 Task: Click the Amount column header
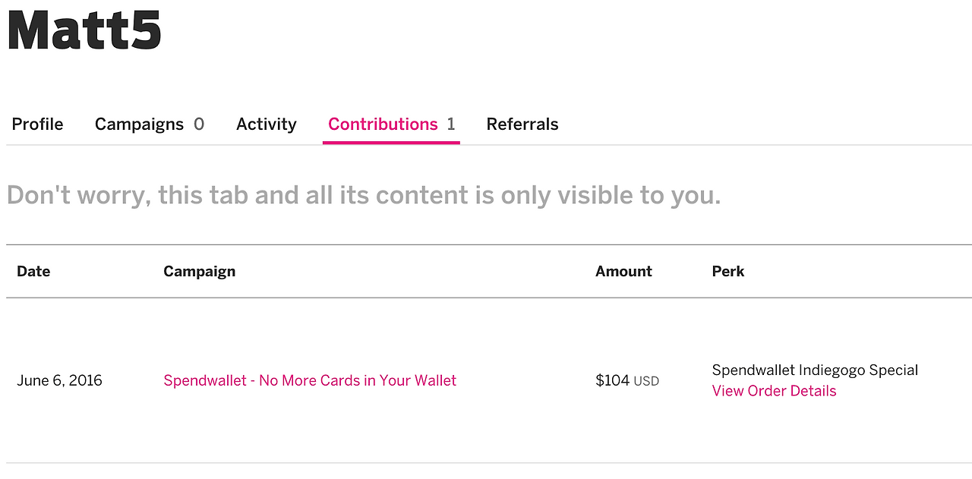click(x=623, y=272)
